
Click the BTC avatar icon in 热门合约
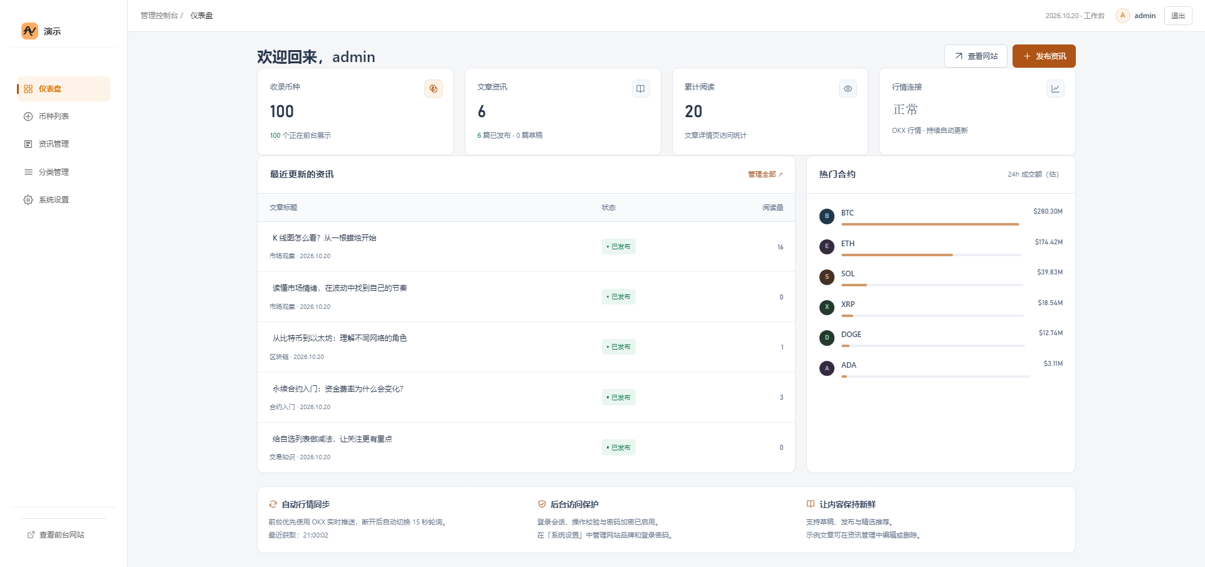tap(827, 216)
